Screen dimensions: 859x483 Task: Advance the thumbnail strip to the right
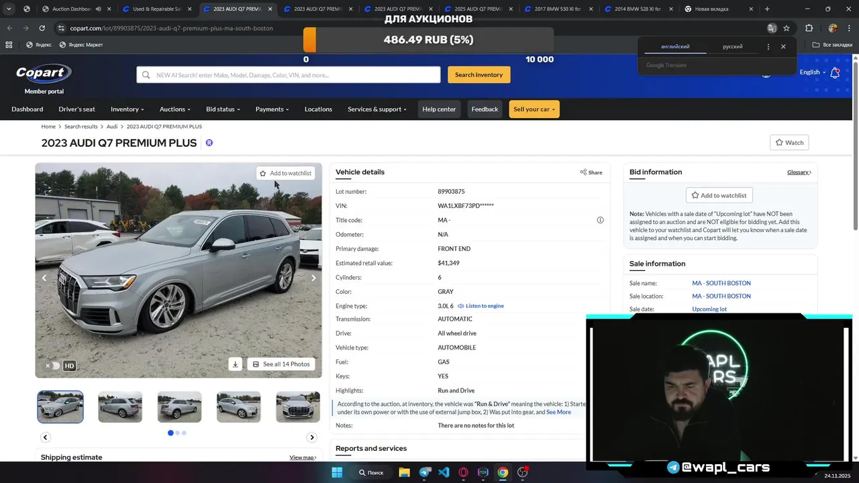click(x=311, y=437)
